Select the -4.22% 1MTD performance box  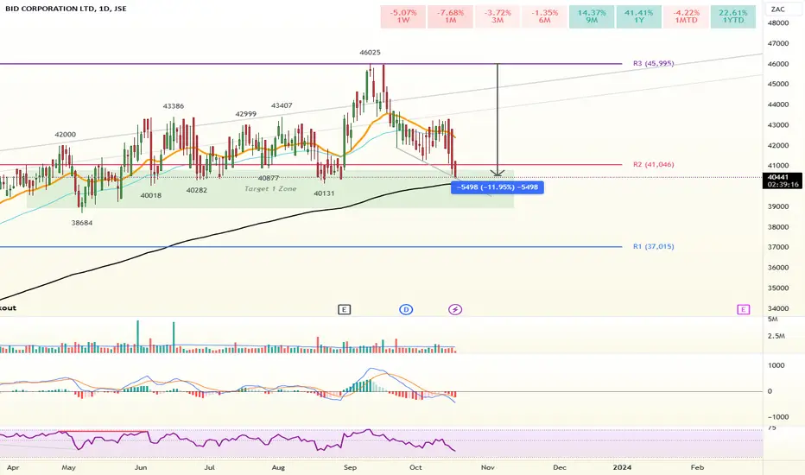(686, 16)
